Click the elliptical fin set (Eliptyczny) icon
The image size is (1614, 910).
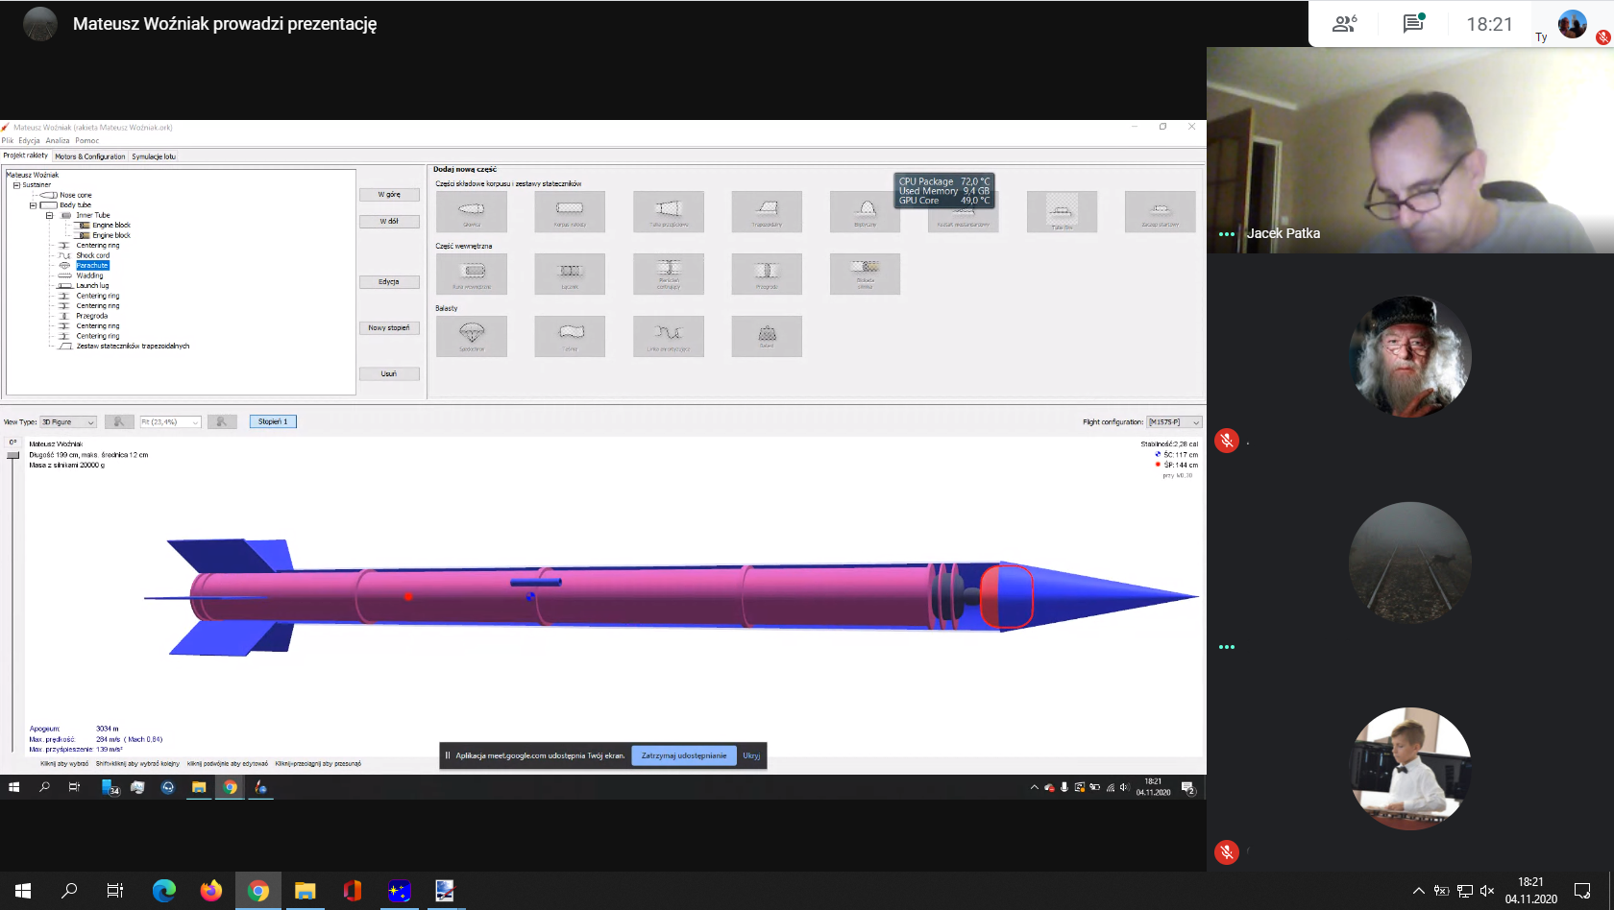tap(865, 211)
